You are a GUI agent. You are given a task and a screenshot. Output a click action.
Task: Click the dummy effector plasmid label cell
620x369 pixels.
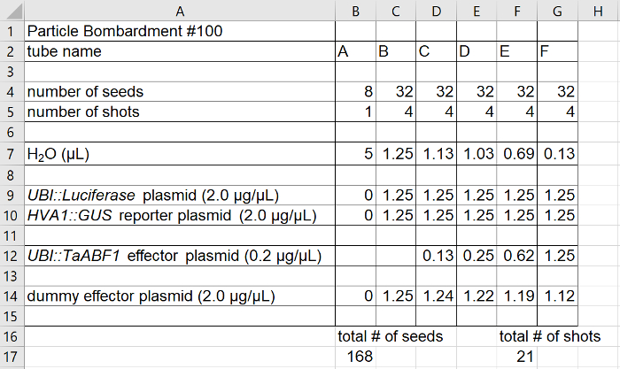pyautogui.click(x=151, y=296)
